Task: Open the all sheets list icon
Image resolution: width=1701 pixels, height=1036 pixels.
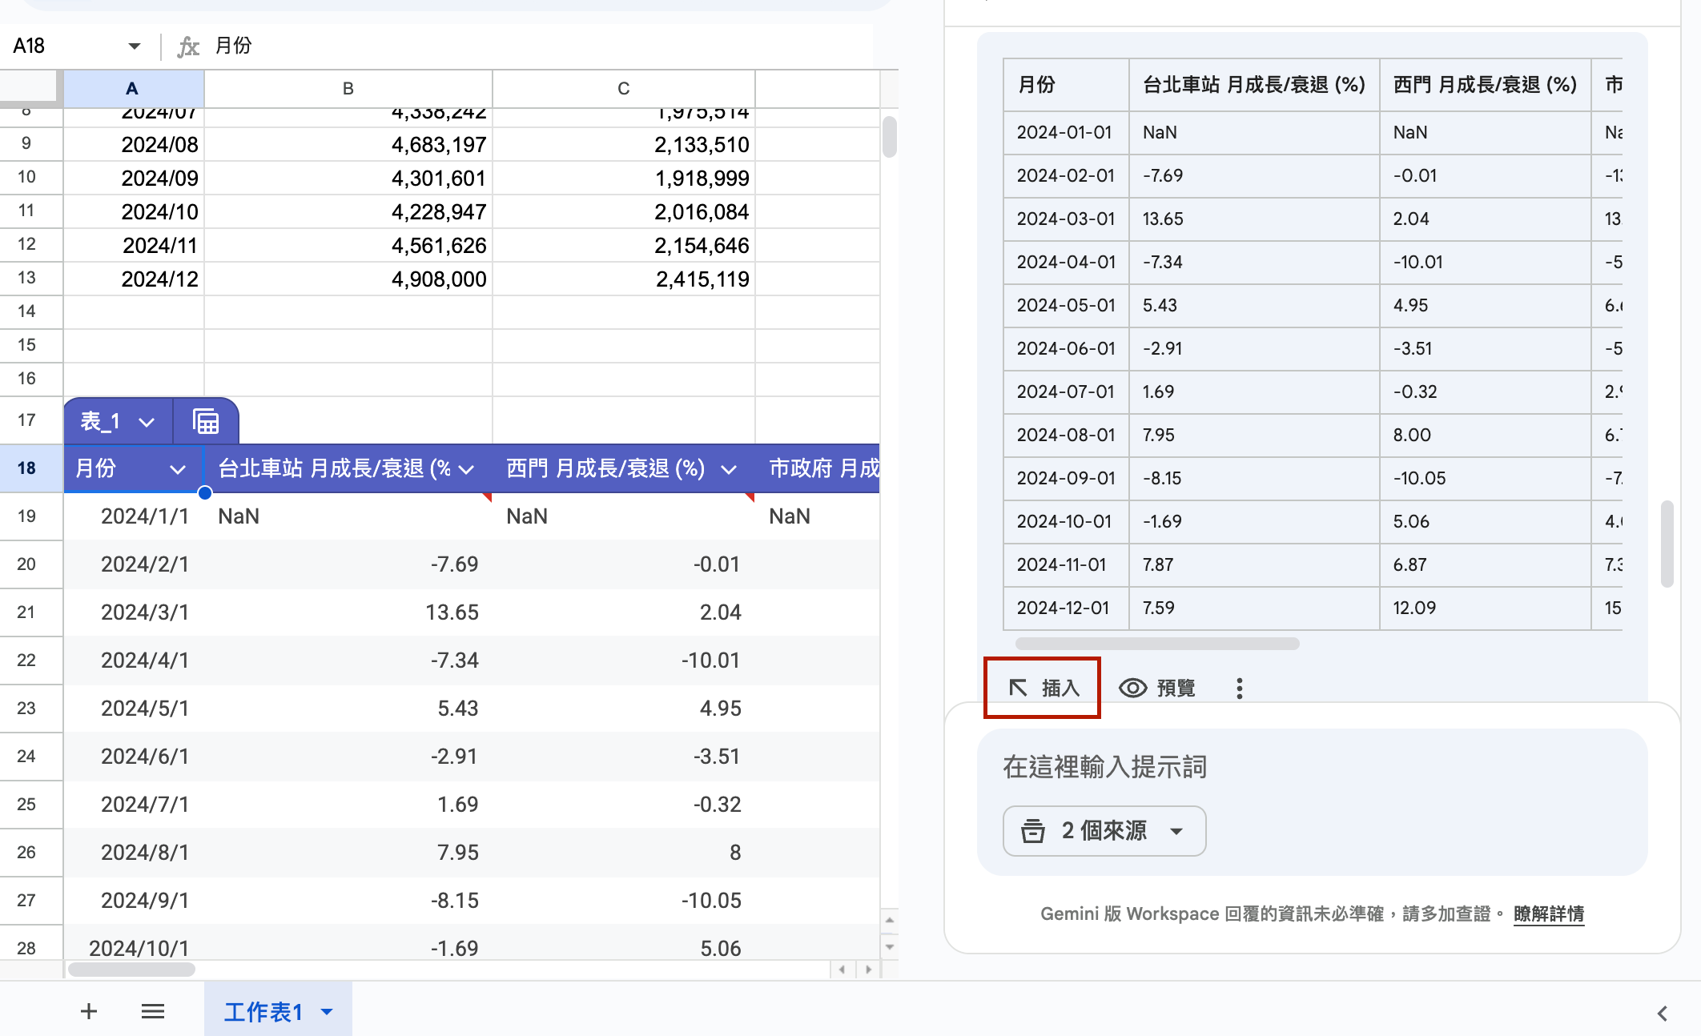Action: (153, 1011)
